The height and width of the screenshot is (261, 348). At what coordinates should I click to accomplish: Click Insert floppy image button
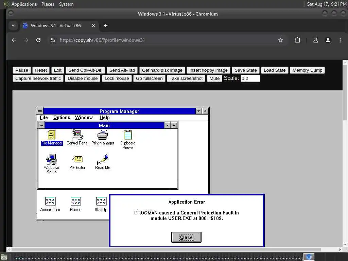(208, 70)
